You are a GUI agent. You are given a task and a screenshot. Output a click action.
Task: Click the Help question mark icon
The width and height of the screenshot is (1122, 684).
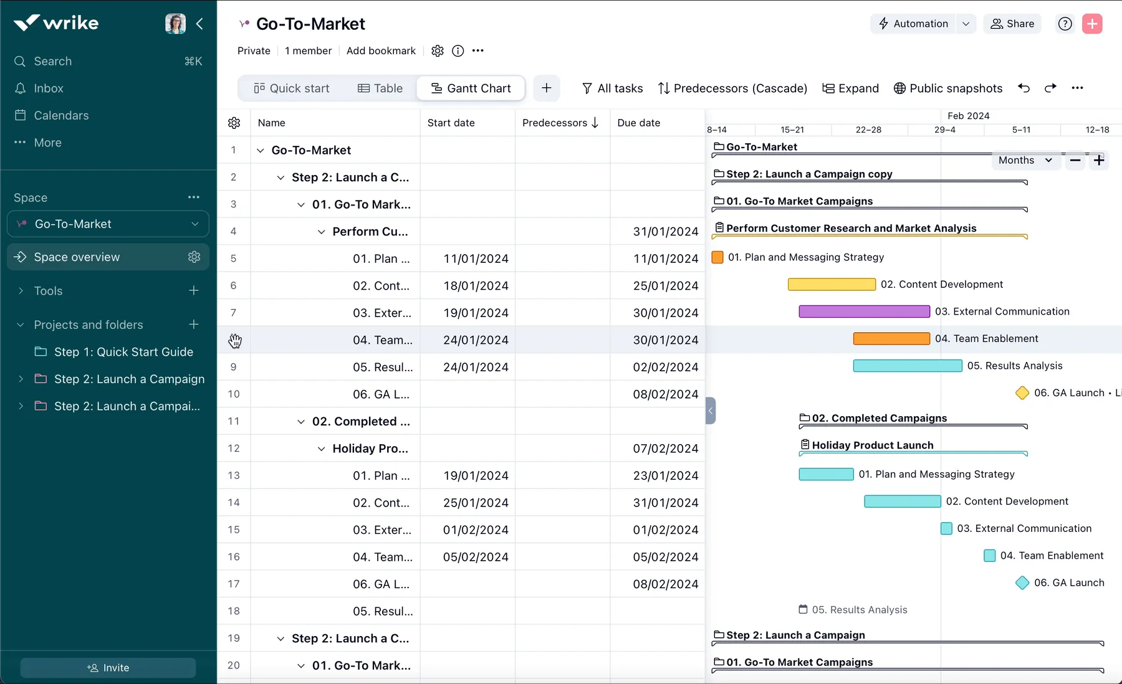coord(1065,24)
